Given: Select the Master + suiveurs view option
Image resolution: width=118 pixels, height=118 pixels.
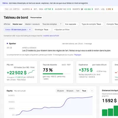Looking at the screenshot, I should click(32, 24).
